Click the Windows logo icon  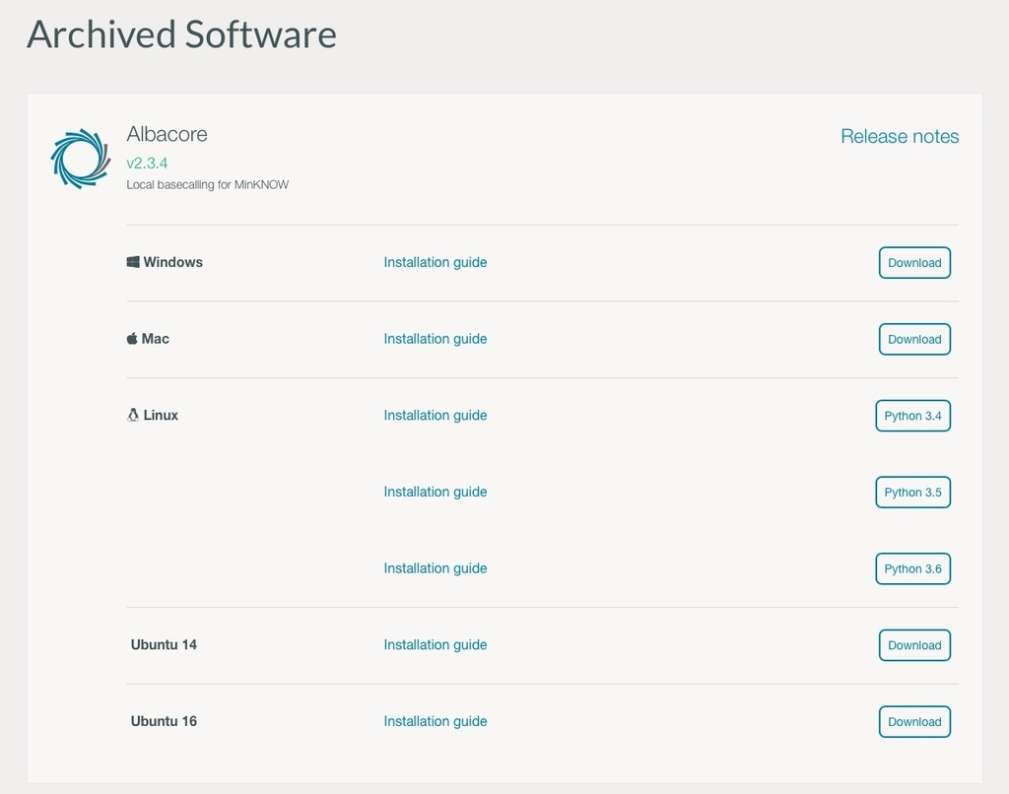click(133, 262)
